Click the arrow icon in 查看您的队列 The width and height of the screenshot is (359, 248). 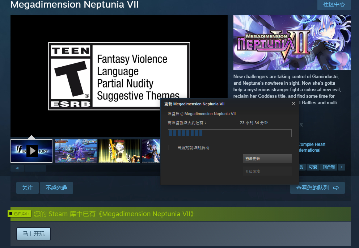point(336,188)
